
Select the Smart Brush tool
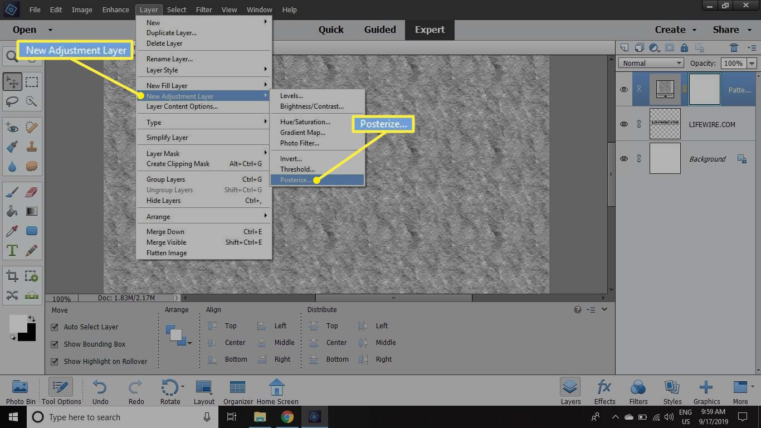pos(12,147)
